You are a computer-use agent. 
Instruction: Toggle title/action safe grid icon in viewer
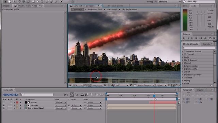[x=85, y=85]
